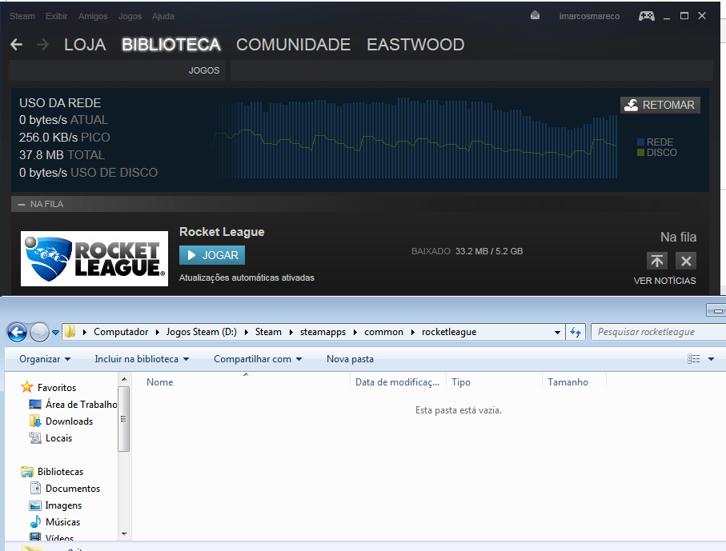
Task: Open the Exibir menu
Action: 57,16
